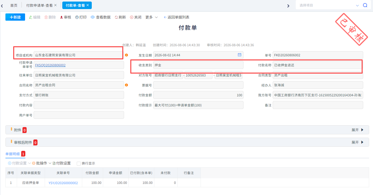Click 付款设置 with document icon
This screenshot has height=195, width=373.
click(x=62, y=163)
